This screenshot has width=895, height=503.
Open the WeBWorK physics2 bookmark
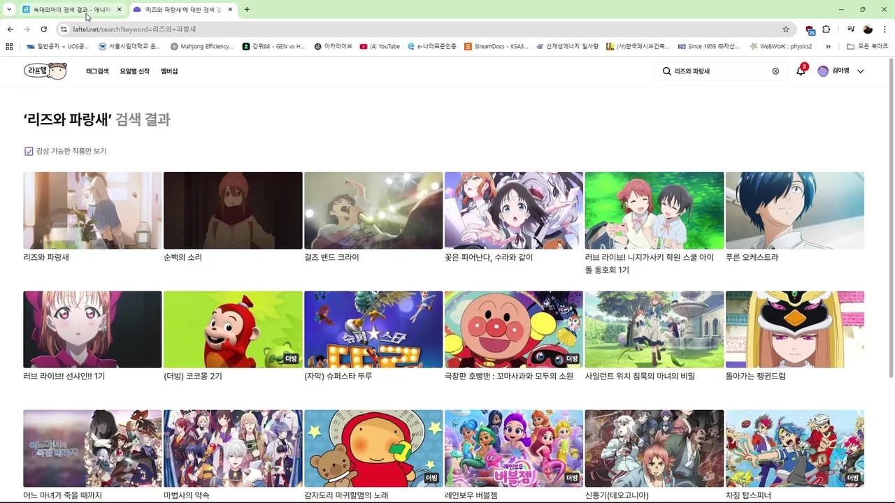click(x=780, y=46)
